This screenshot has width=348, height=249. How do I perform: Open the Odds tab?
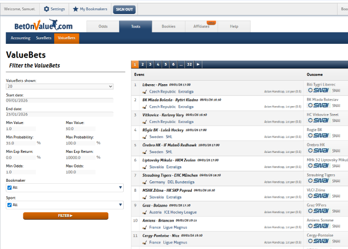[x=103, y=26]
